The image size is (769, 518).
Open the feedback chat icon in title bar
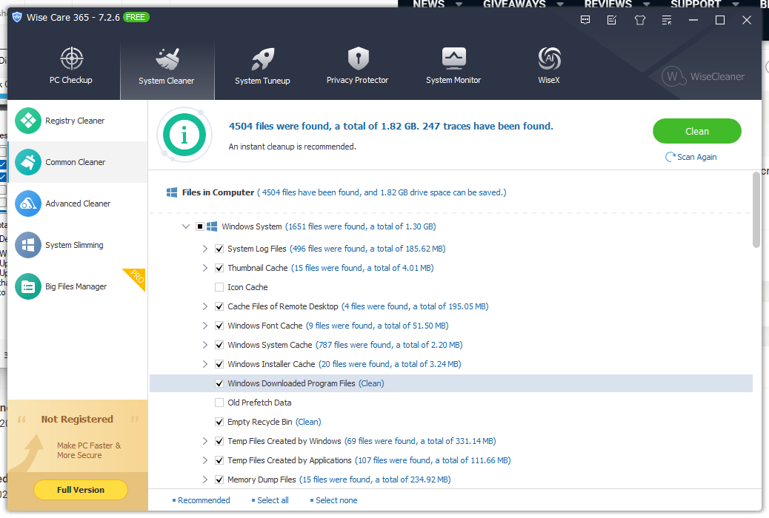(585, 20)
